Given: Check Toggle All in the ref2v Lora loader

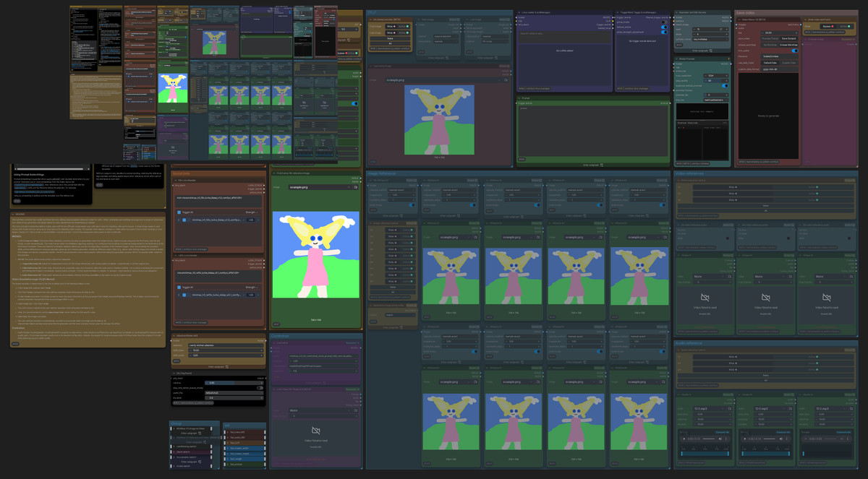Looking at the screenshot, I should point(179,288).
